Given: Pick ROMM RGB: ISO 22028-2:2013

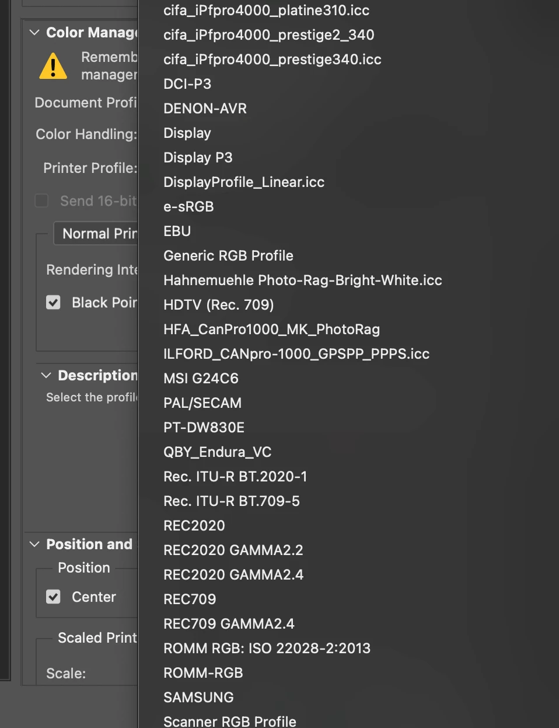Looking at the screenshot, I should pos(267,649).
